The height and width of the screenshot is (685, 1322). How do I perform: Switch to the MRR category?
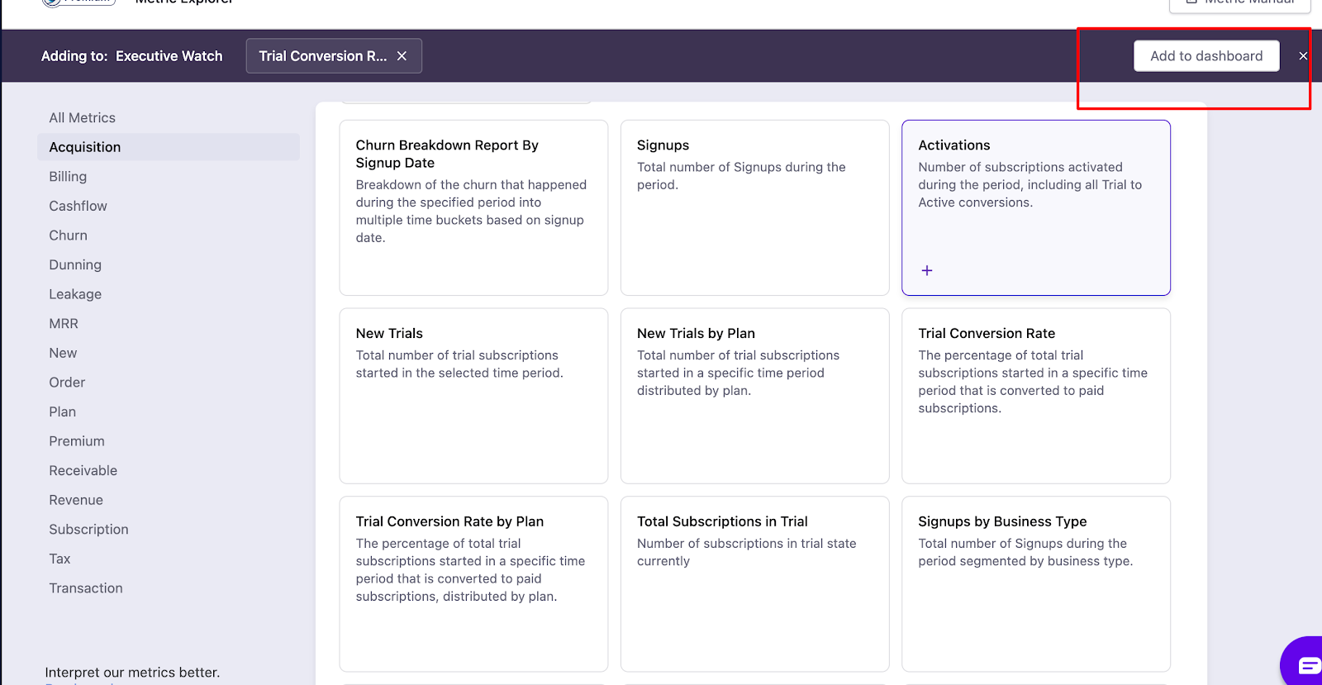click(64, 324)
